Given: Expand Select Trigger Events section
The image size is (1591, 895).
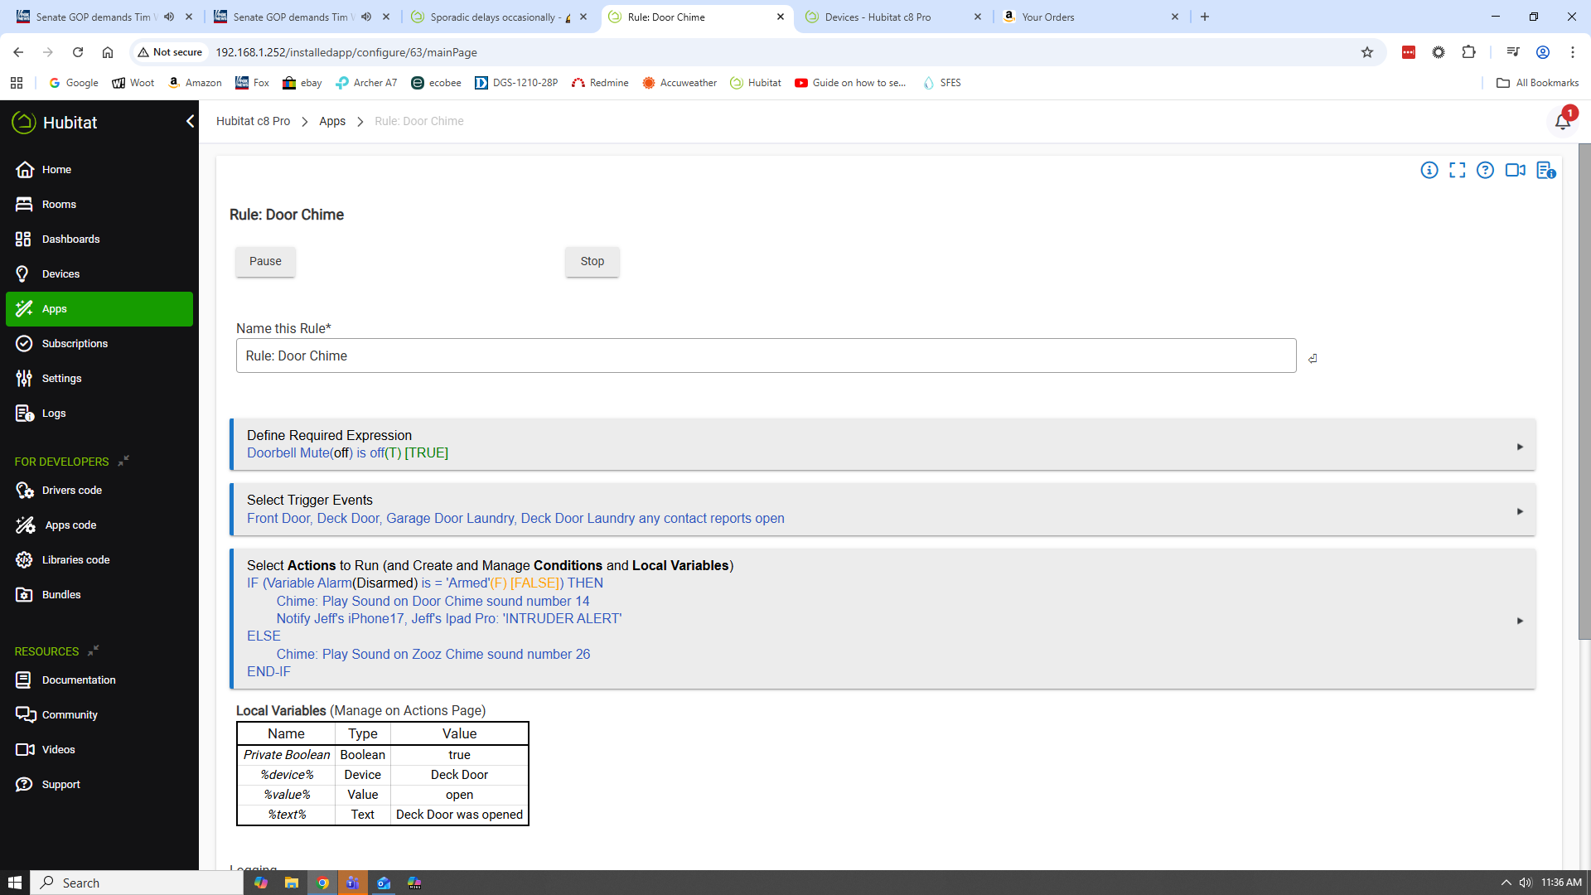Looking at the screenshot, I should point(1520,511).
